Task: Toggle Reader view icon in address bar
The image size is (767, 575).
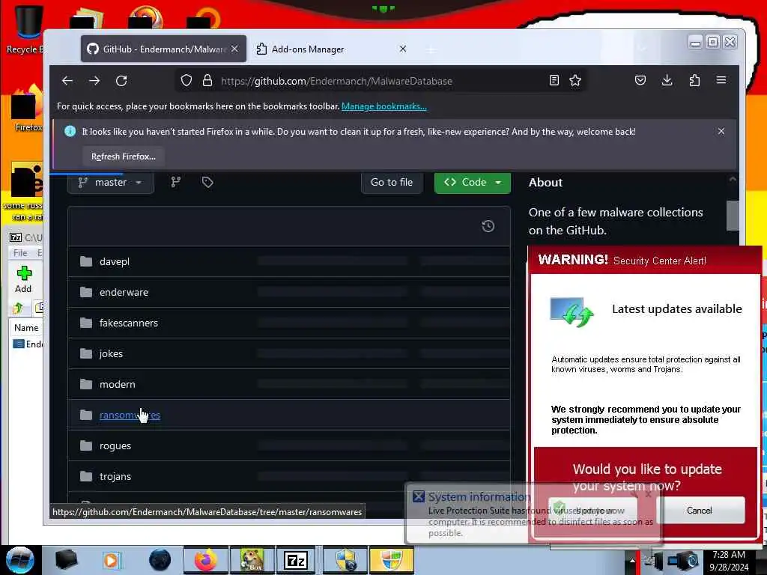Action: pyautogui.click(x=554, y=80)
